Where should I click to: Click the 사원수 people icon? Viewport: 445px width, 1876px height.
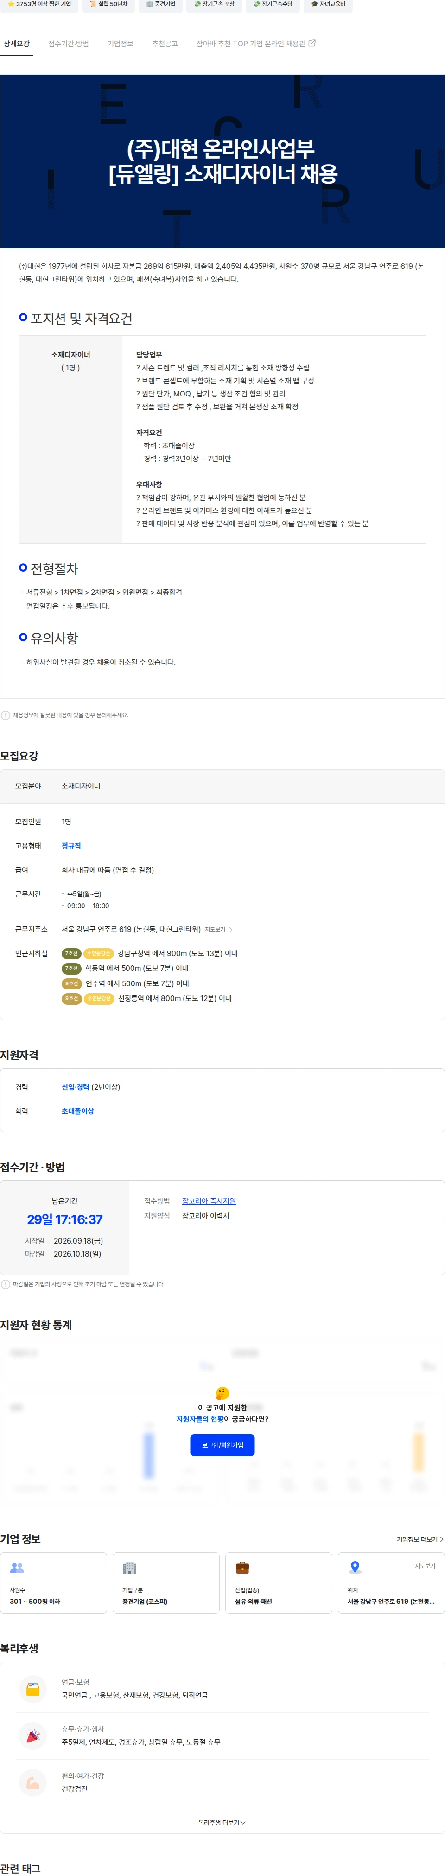tap(18, 1568)
